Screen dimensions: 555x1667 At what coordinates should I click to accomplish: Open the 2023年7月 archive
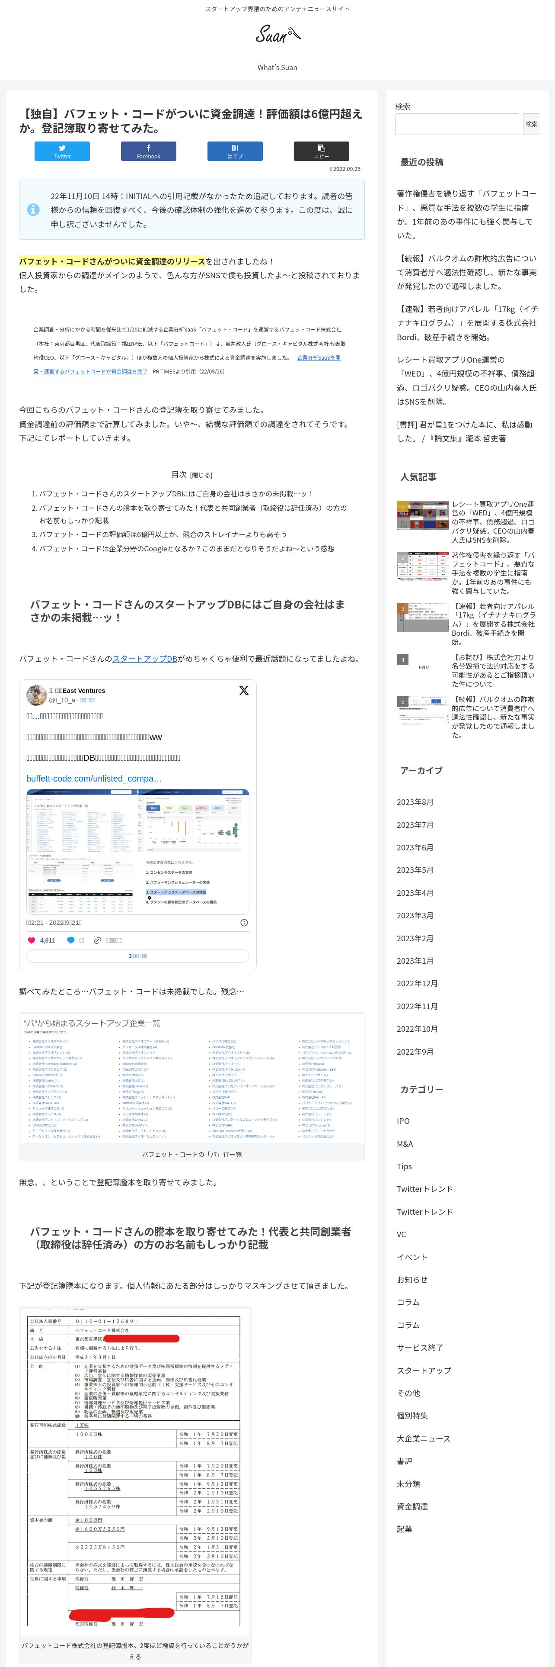point(415,825)
